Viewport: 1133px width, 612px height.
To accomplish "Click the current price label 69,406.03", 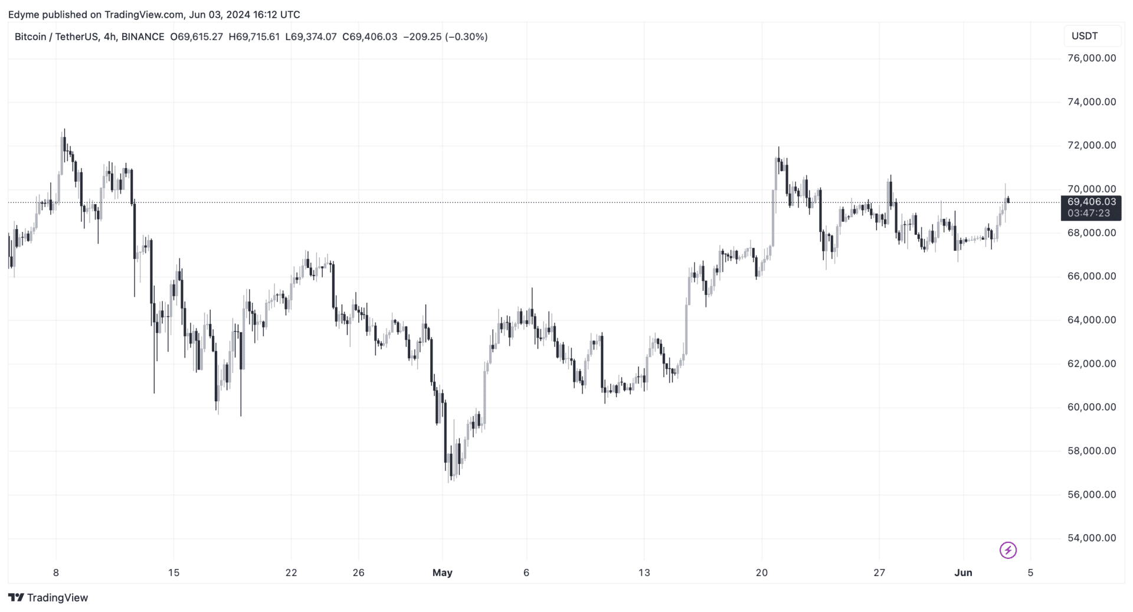I will point(1091,202).
